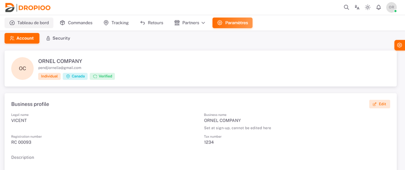The image size is (405, 170).
Task: Go to Tableau de bord
Action: (x=29, y=23)
